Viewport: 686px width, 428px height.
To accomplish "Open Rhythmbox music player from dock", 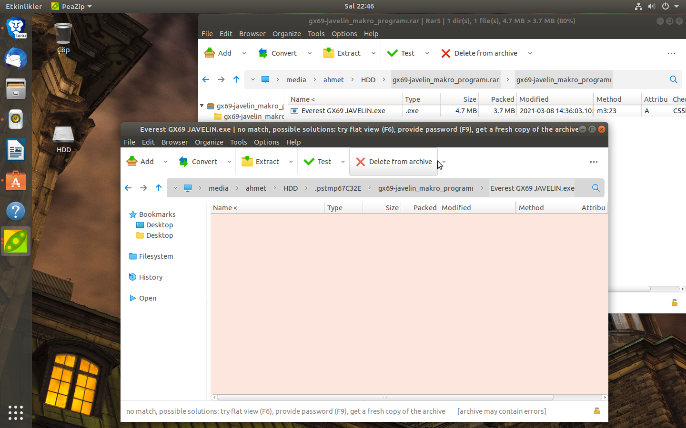I will (16, 120).
